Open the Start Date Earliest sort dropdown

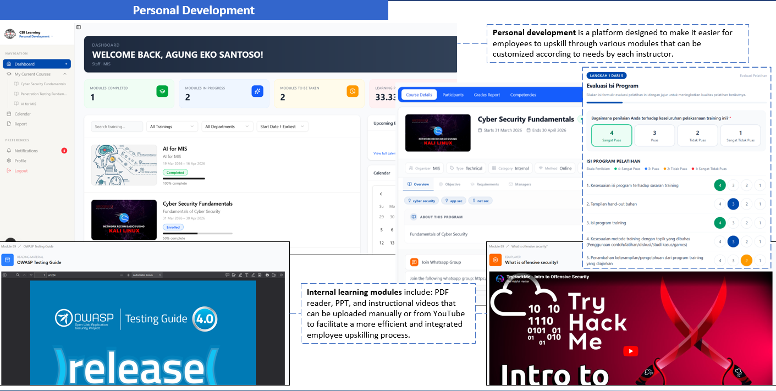pyautogui.click(x=282, y=126)
